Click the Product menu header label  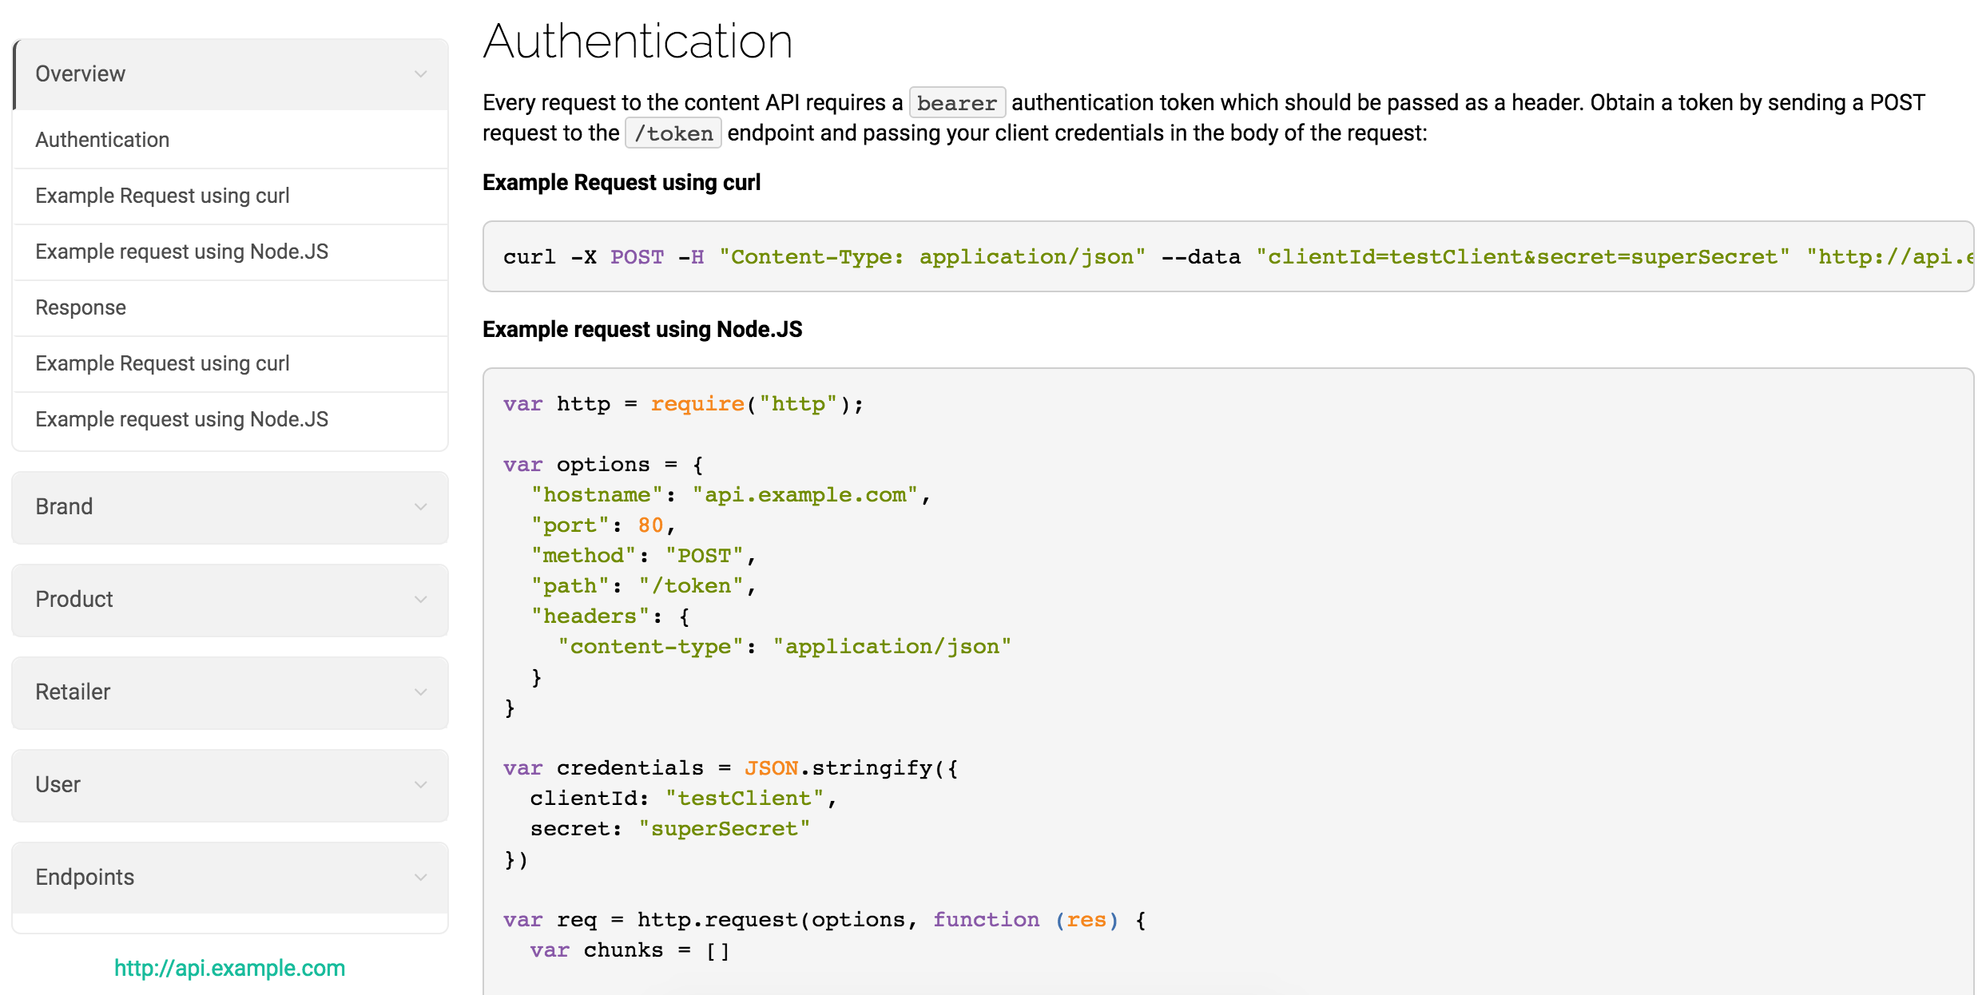[74, 600]
